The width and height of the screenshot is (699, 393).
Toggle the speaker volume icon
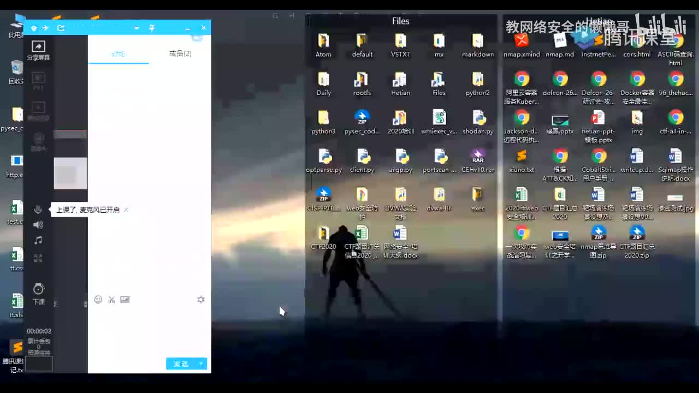coord(38,225)
